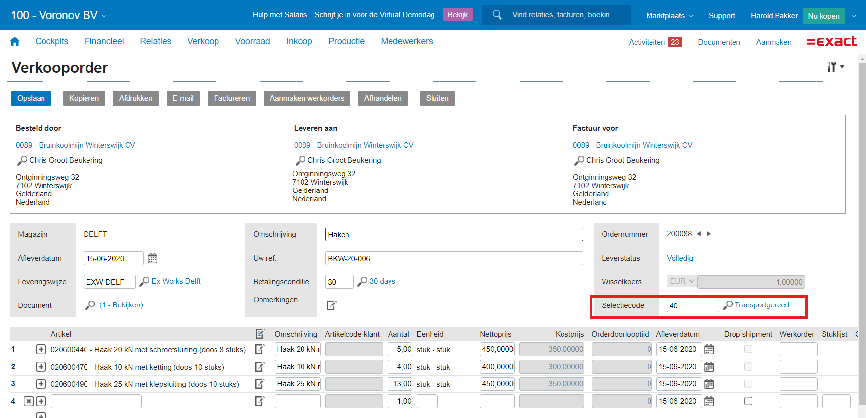
Task: Go to the next order with the right arrow
Action: [709, 234]
